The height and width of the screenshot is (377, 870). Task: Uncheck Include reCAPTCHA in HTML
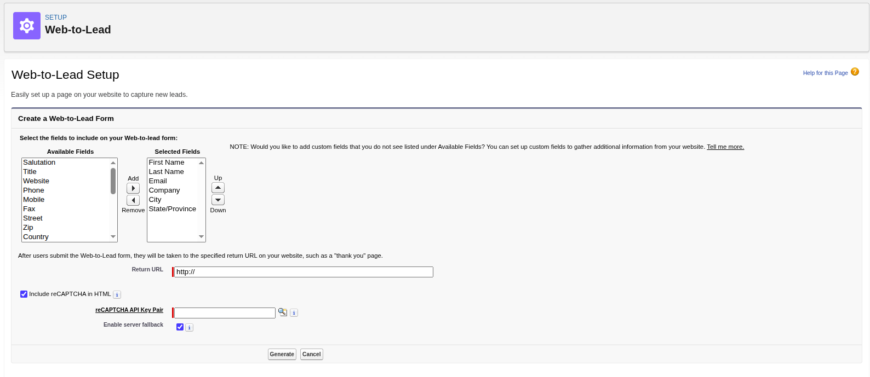[24, 294]
